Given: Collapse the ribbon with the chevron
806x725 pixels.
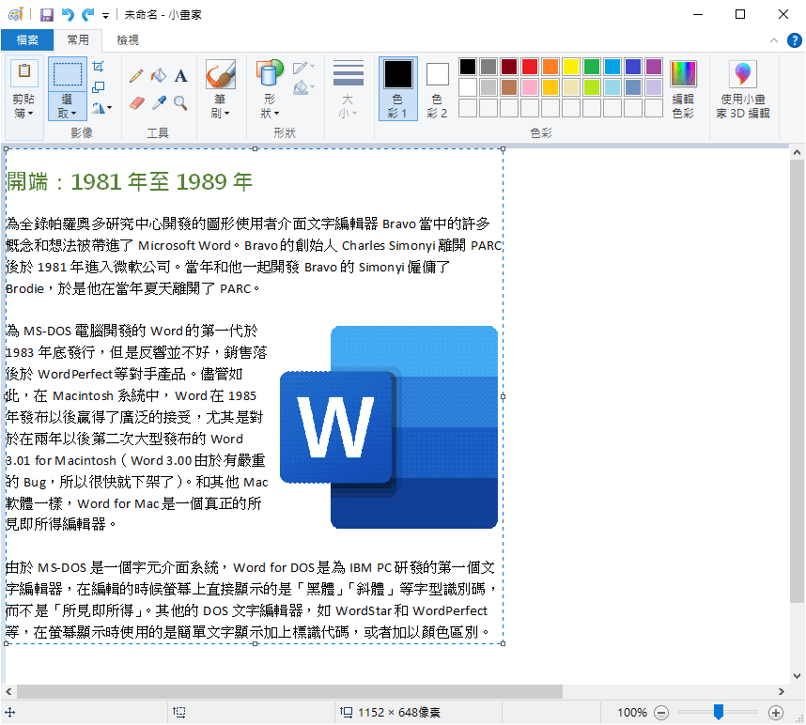Looking at the screenshot, I should pyautogui.click(x=774, y=40).
